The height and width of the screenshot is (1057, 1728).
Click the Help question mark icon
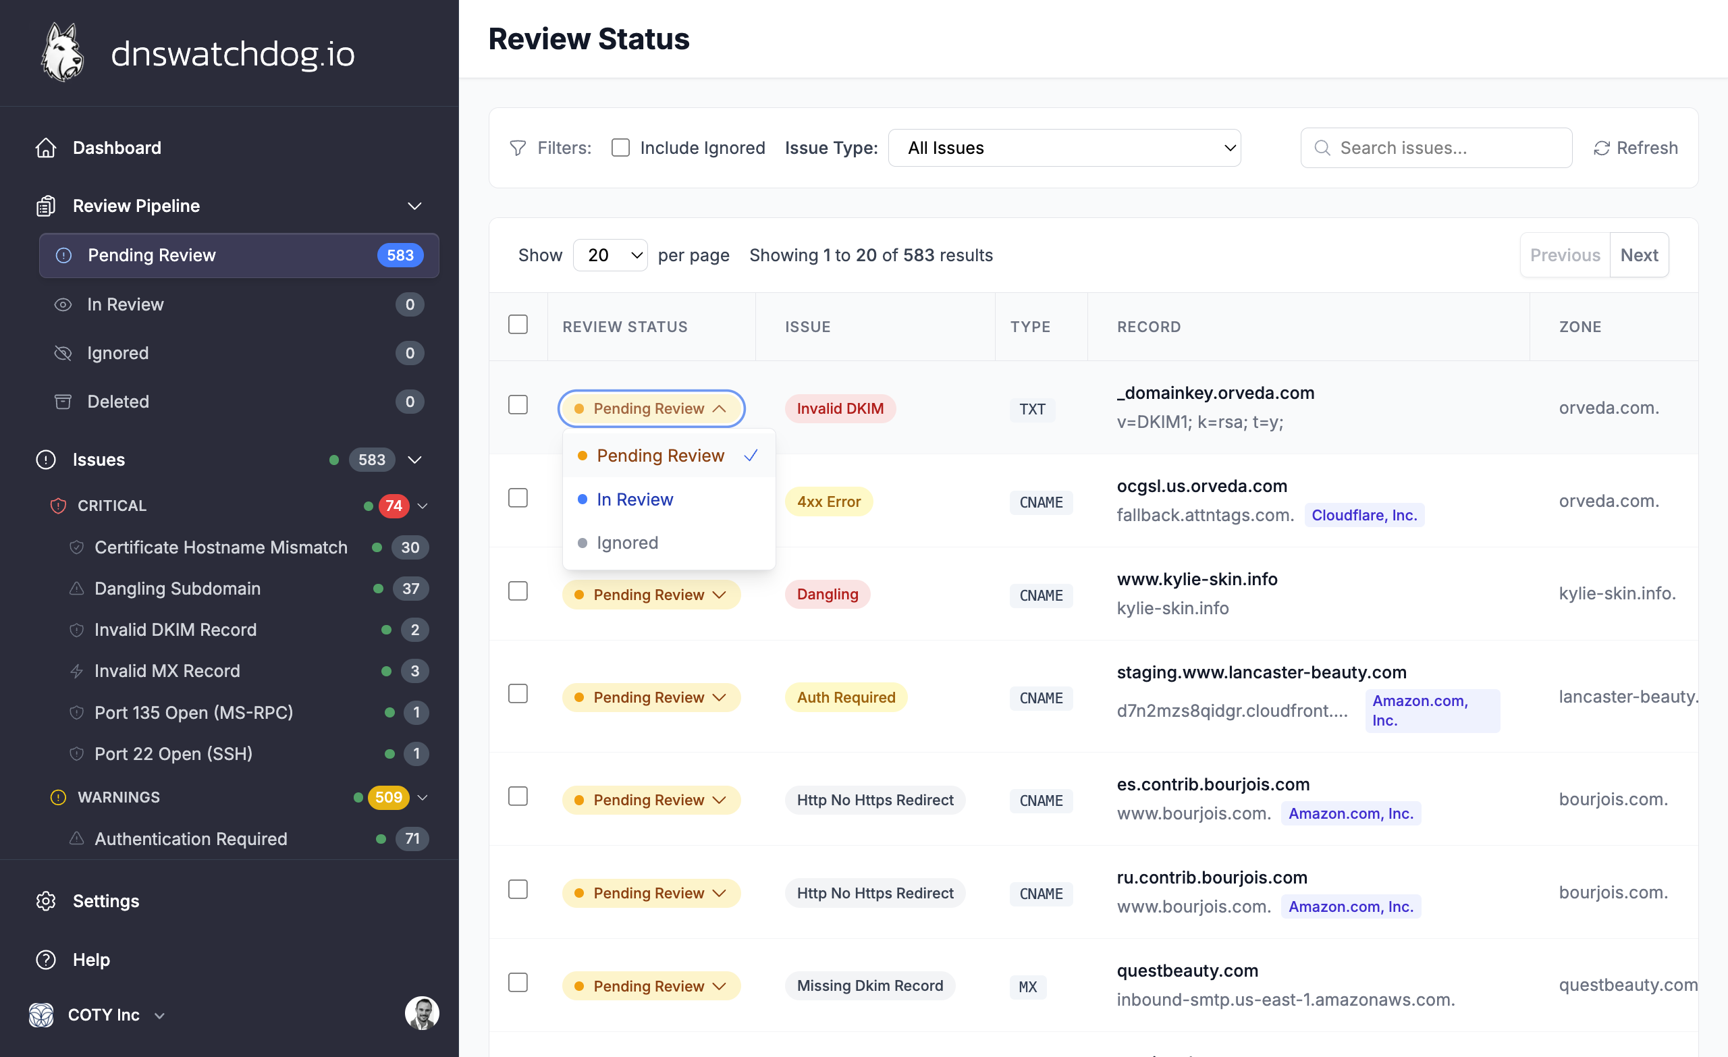pos(47,960)
